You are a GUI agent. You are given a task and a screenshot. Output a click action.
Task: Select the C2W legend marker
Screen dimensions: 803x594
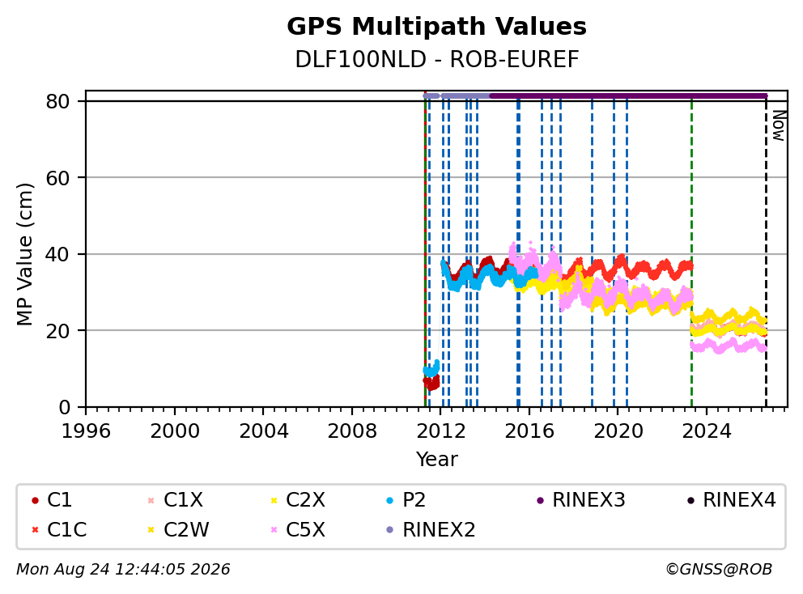[x=151, y=530]
